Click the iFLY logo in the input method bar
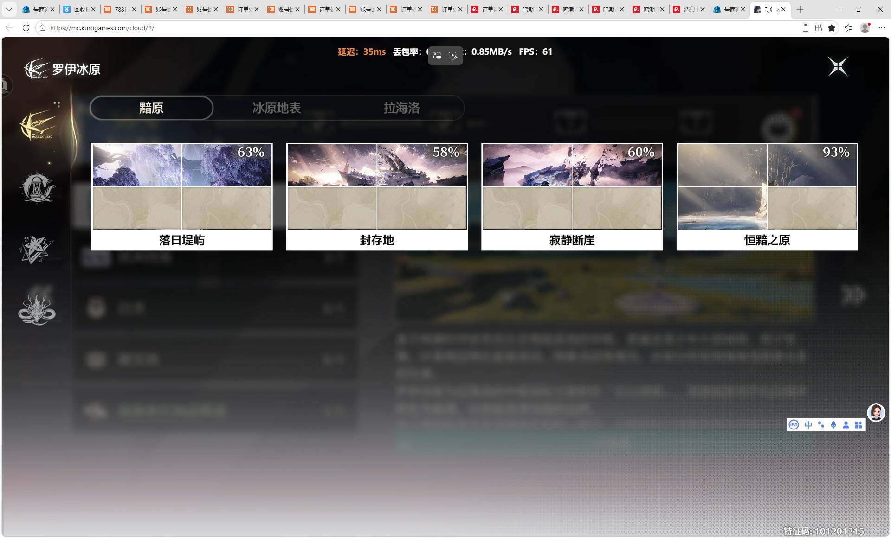The width and height of the screenshot is (891, 538). (794, 425)
